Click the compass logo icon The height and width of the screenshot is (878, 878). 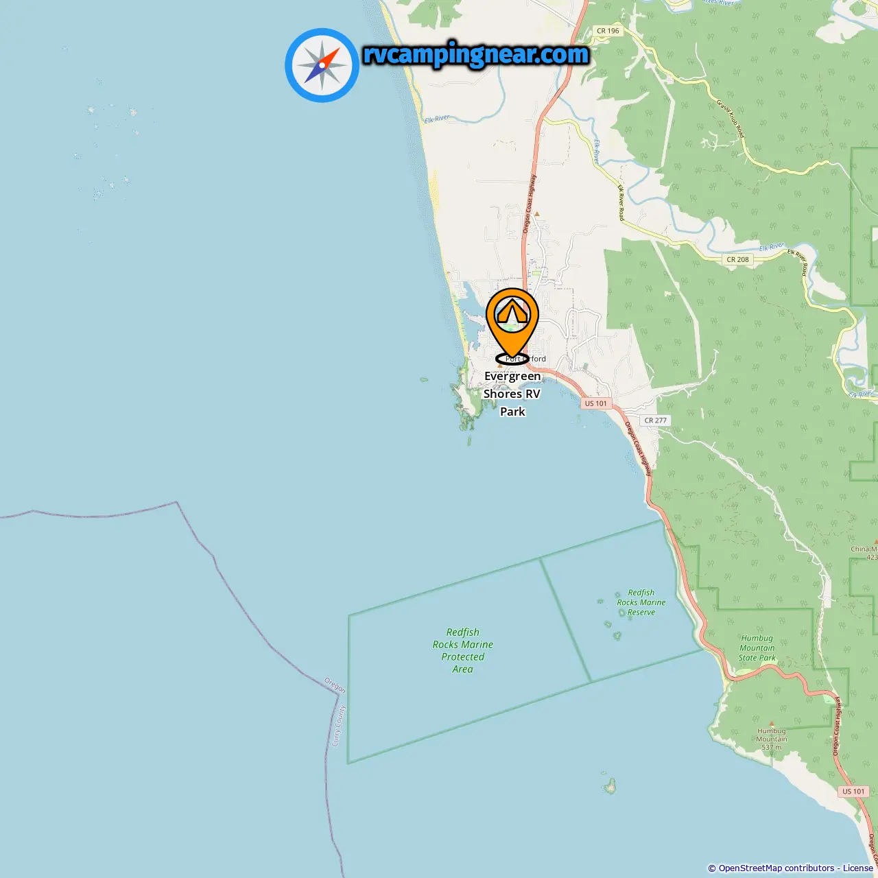pyautogui.click(x=322, y=65)
